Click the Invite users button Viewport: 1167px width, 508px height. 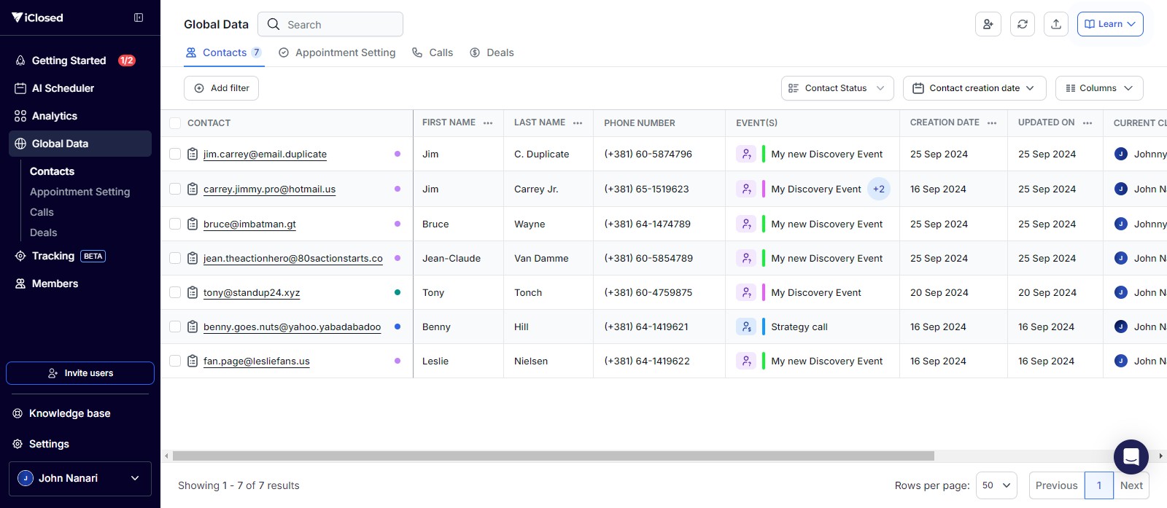(x=80, y=373)
